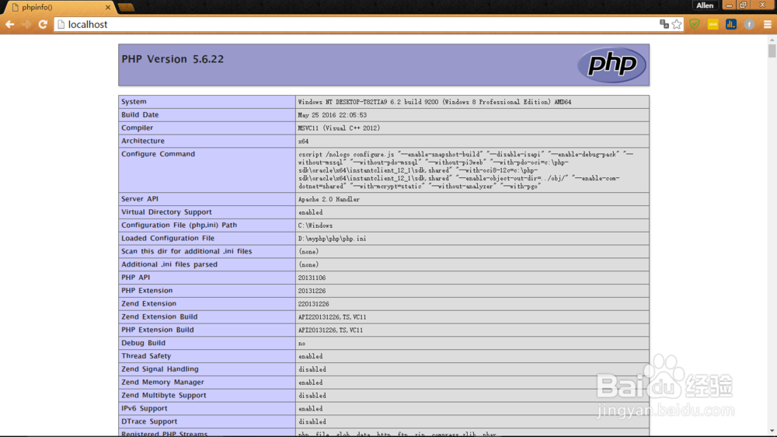The image size is (777, 437).
Task: Select the May 25 2016 build date
Action: [332, 115]
